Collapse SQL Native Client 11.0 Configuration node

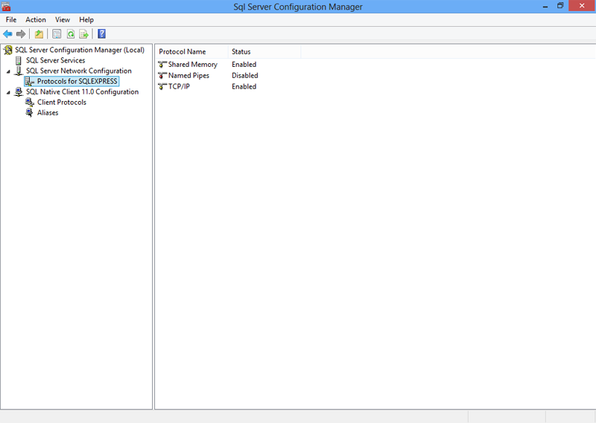8,92
